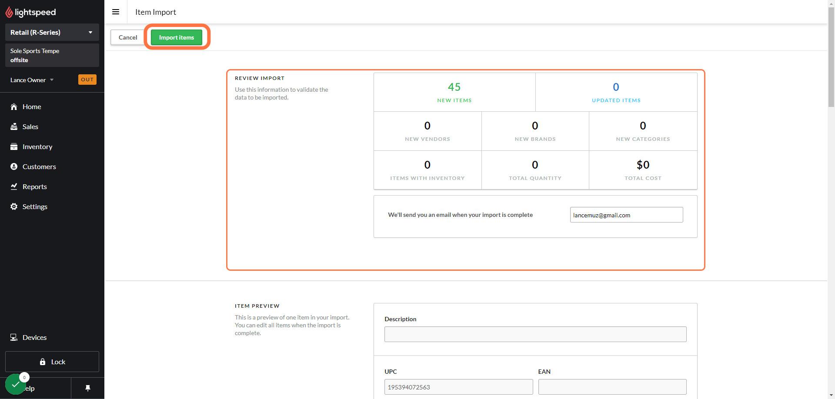Click the Cancel button
This screenshot has width=835, height=399.
point(128,37)
